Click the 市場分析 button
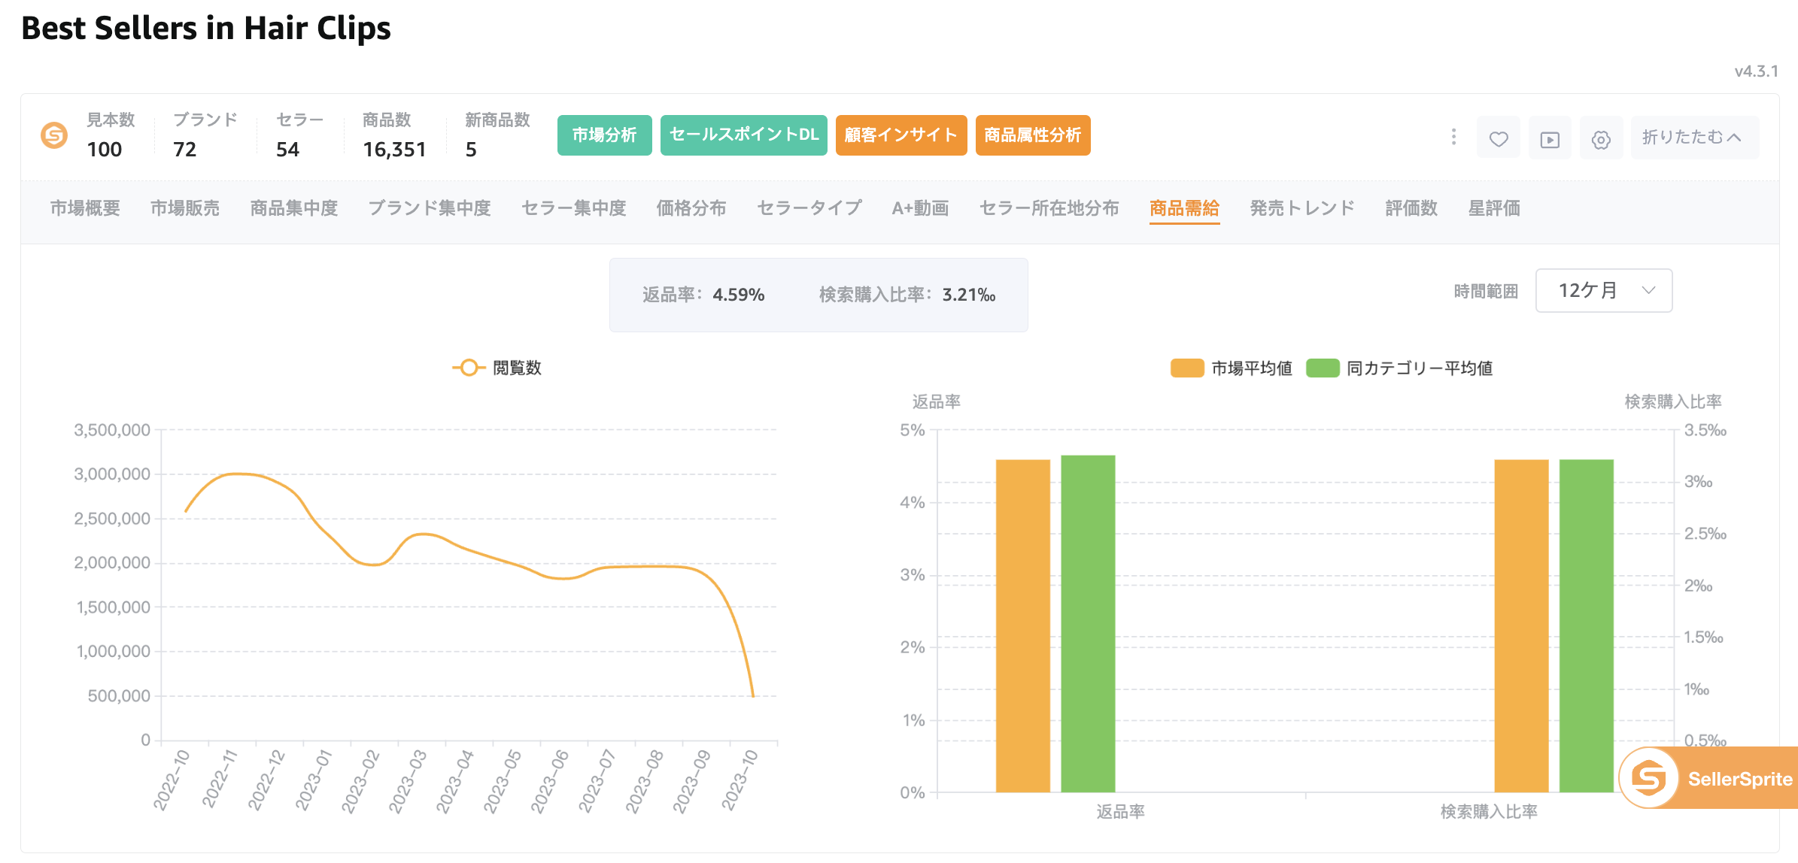The width and height of the screenshot is (1798, 863). point(604,135)
